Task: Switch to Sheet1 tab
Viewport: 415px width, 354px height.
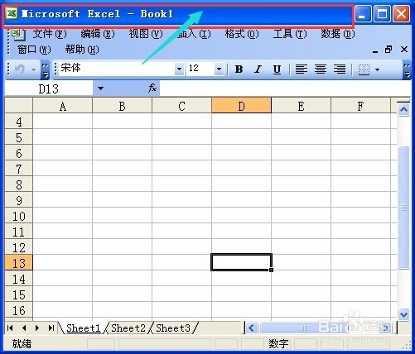Action: (x=84, y=328)
